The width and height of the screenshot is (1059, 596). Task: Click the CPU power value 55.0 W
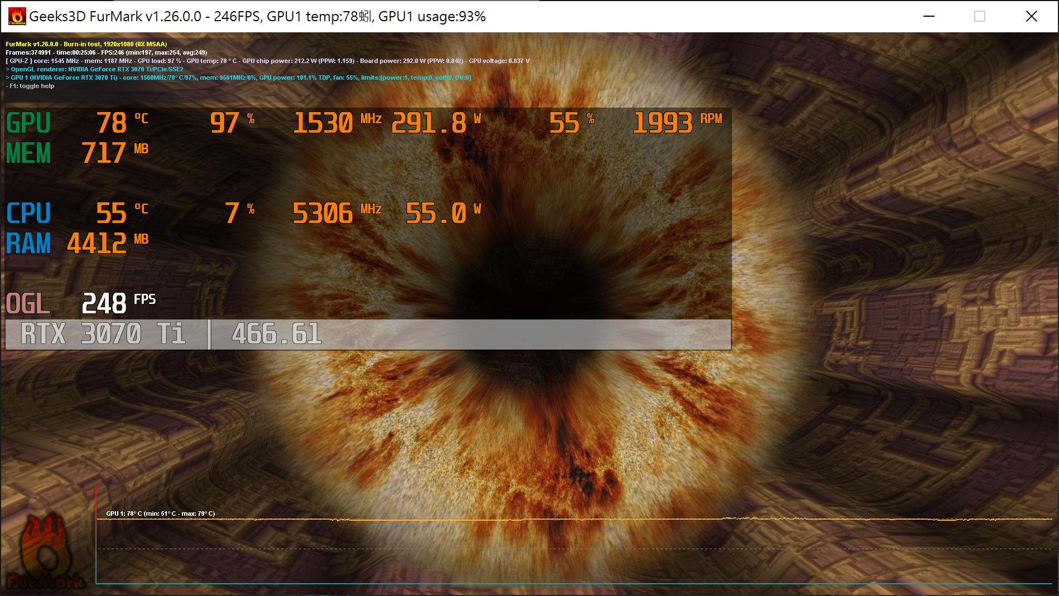tap(444, 213)
